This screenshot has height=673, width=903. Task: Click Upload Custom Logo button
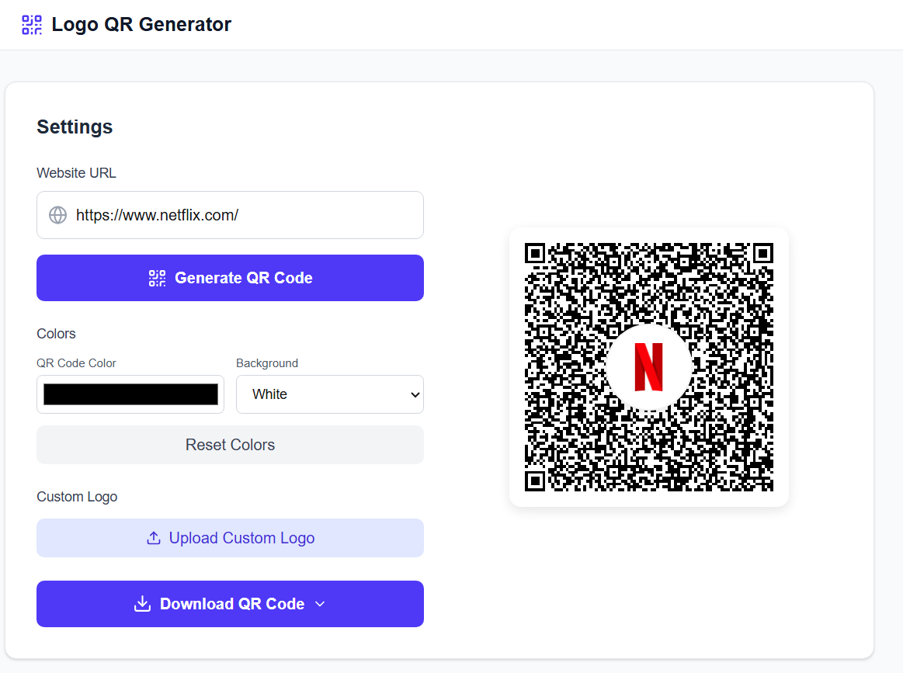click(230, 538)
